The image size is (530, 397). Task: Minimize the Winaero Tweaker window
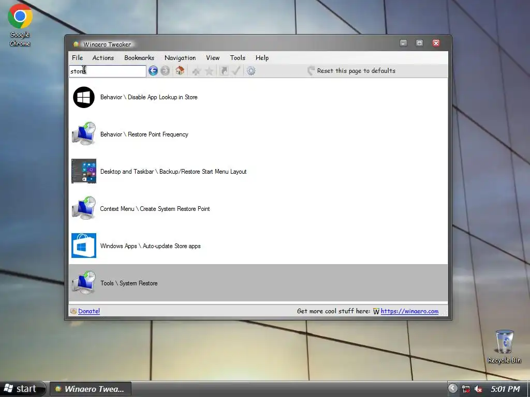pyautogui.click(x=403, y=43)
